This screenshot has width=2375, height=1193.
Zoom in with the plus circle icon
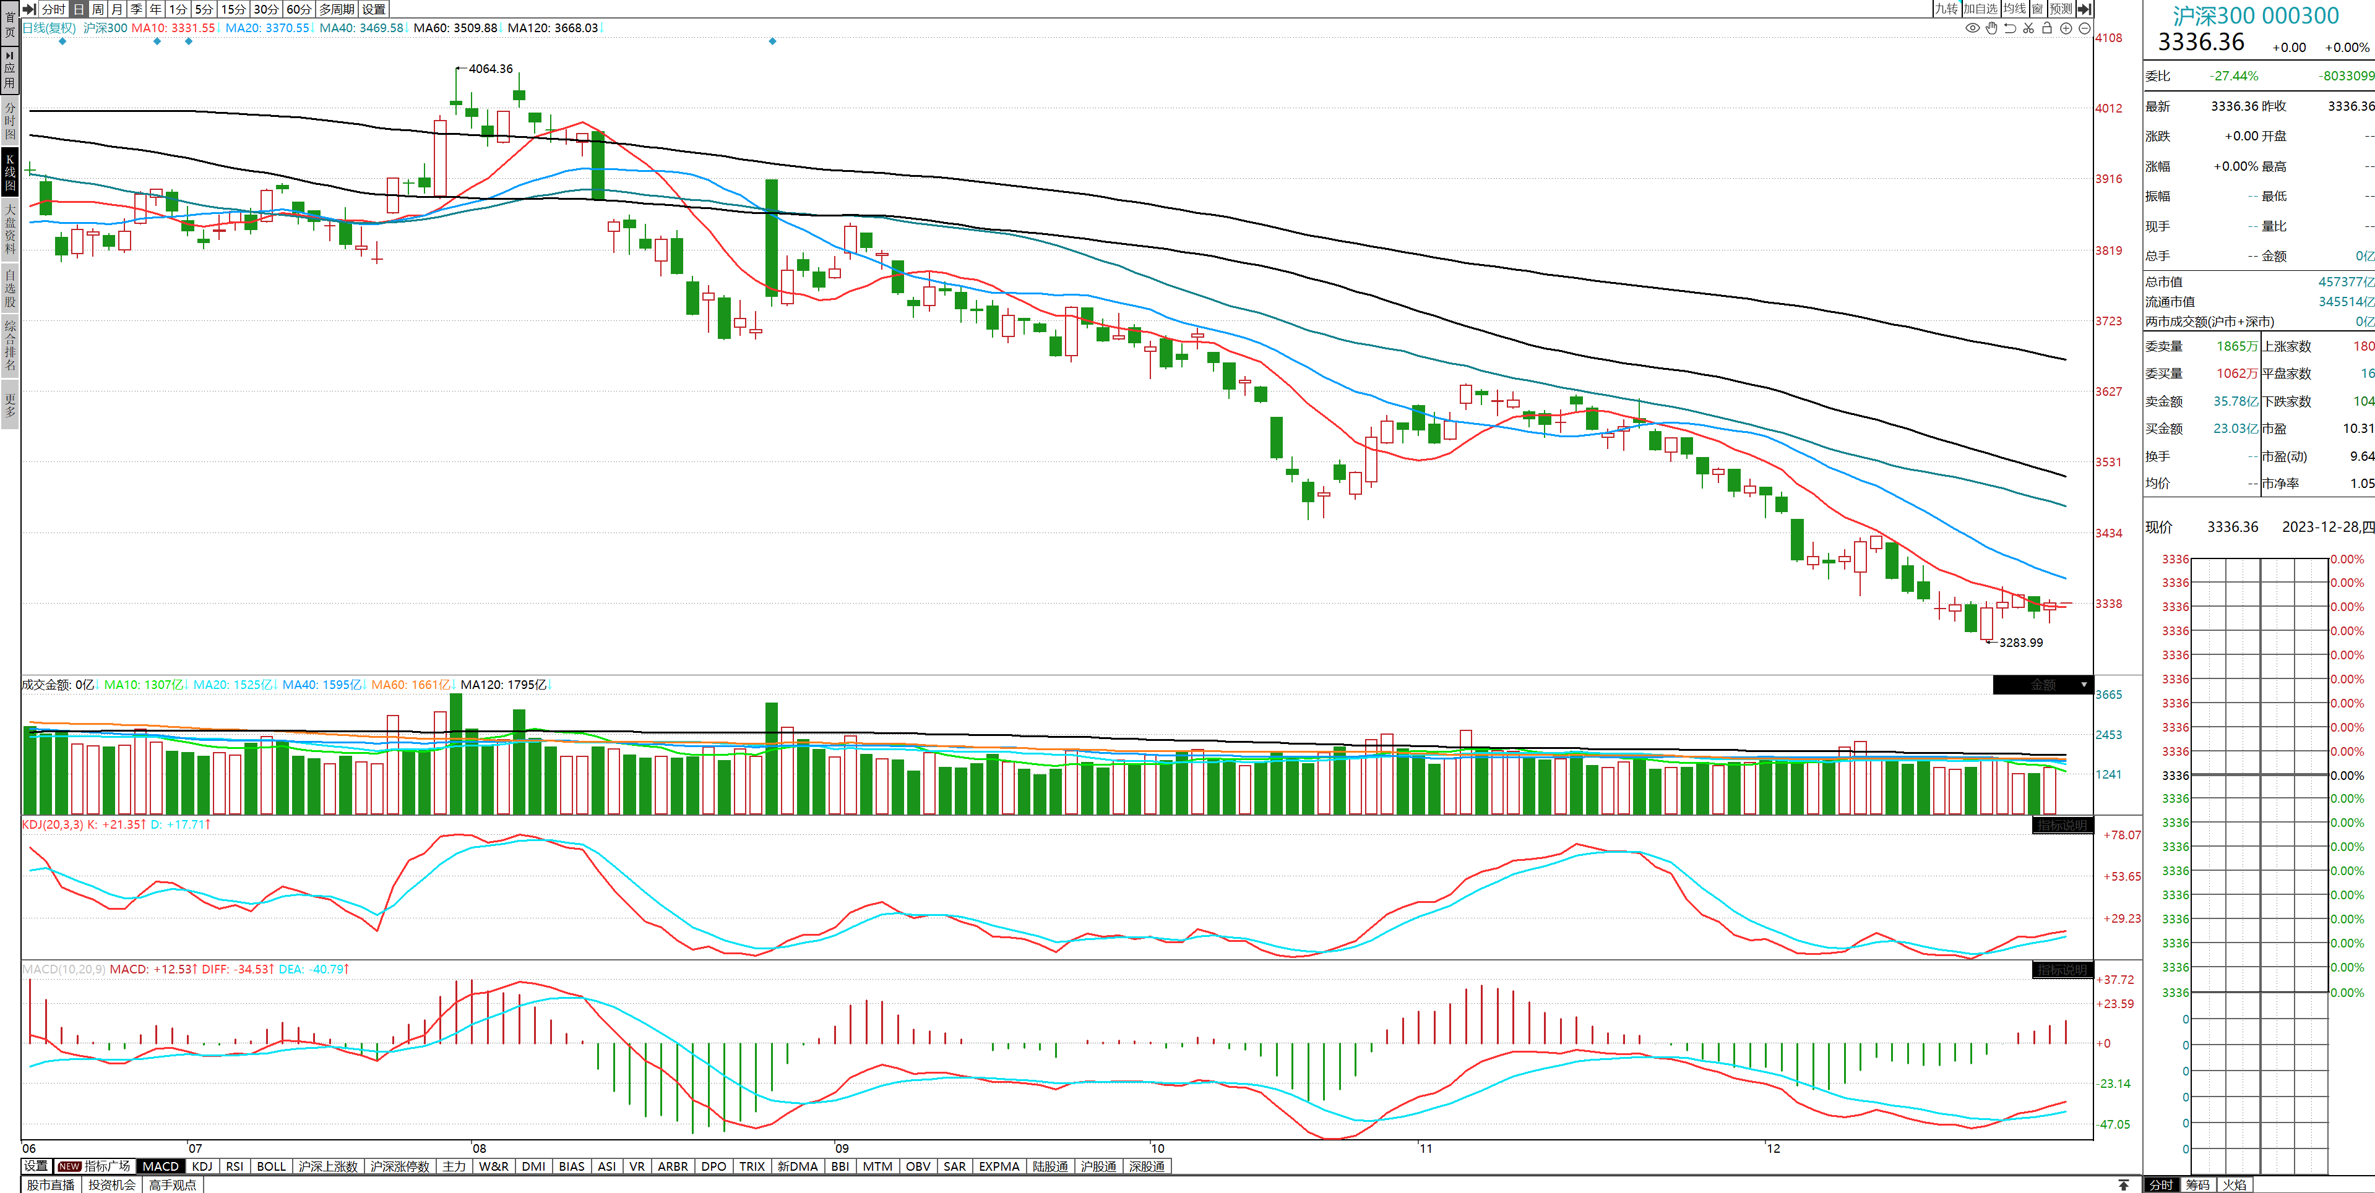[x=2066, y=28]
